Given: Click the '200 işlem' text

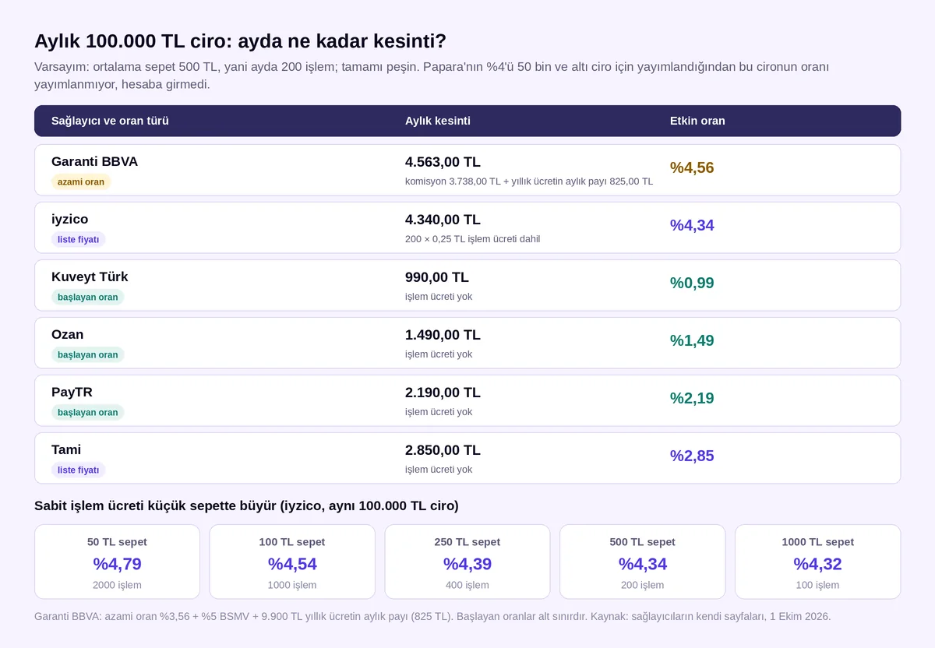Looking at the screenshot, I should point(643,585).
